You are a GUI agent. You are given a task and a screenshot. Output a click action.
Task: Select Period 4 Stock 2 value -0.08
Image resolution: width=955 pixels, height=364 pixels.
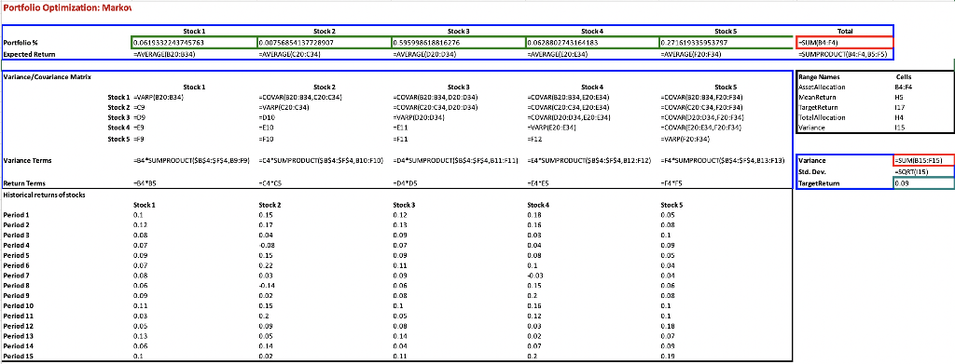[x=266, y=245]
